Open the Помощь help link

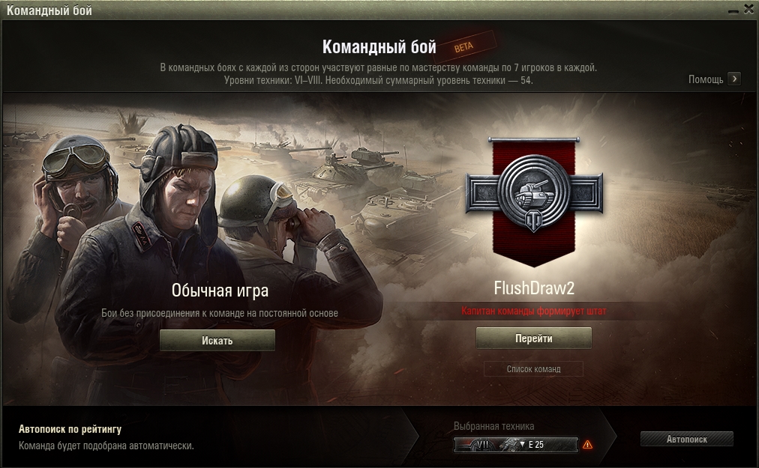[x=706, y=79]
